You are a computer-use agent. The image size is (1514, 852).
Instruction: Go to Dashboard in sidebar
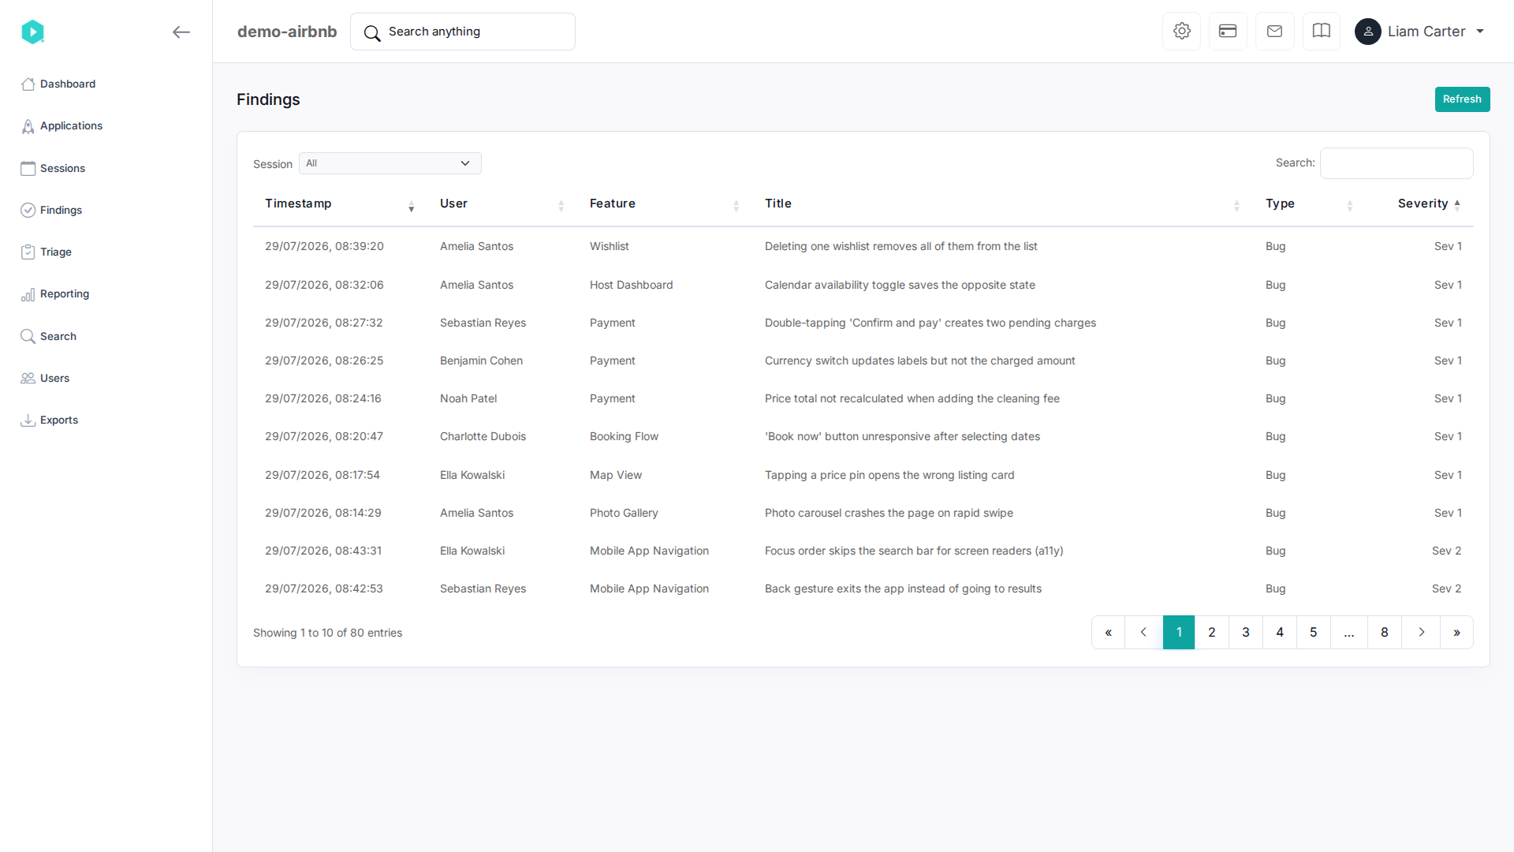point(68,84)
